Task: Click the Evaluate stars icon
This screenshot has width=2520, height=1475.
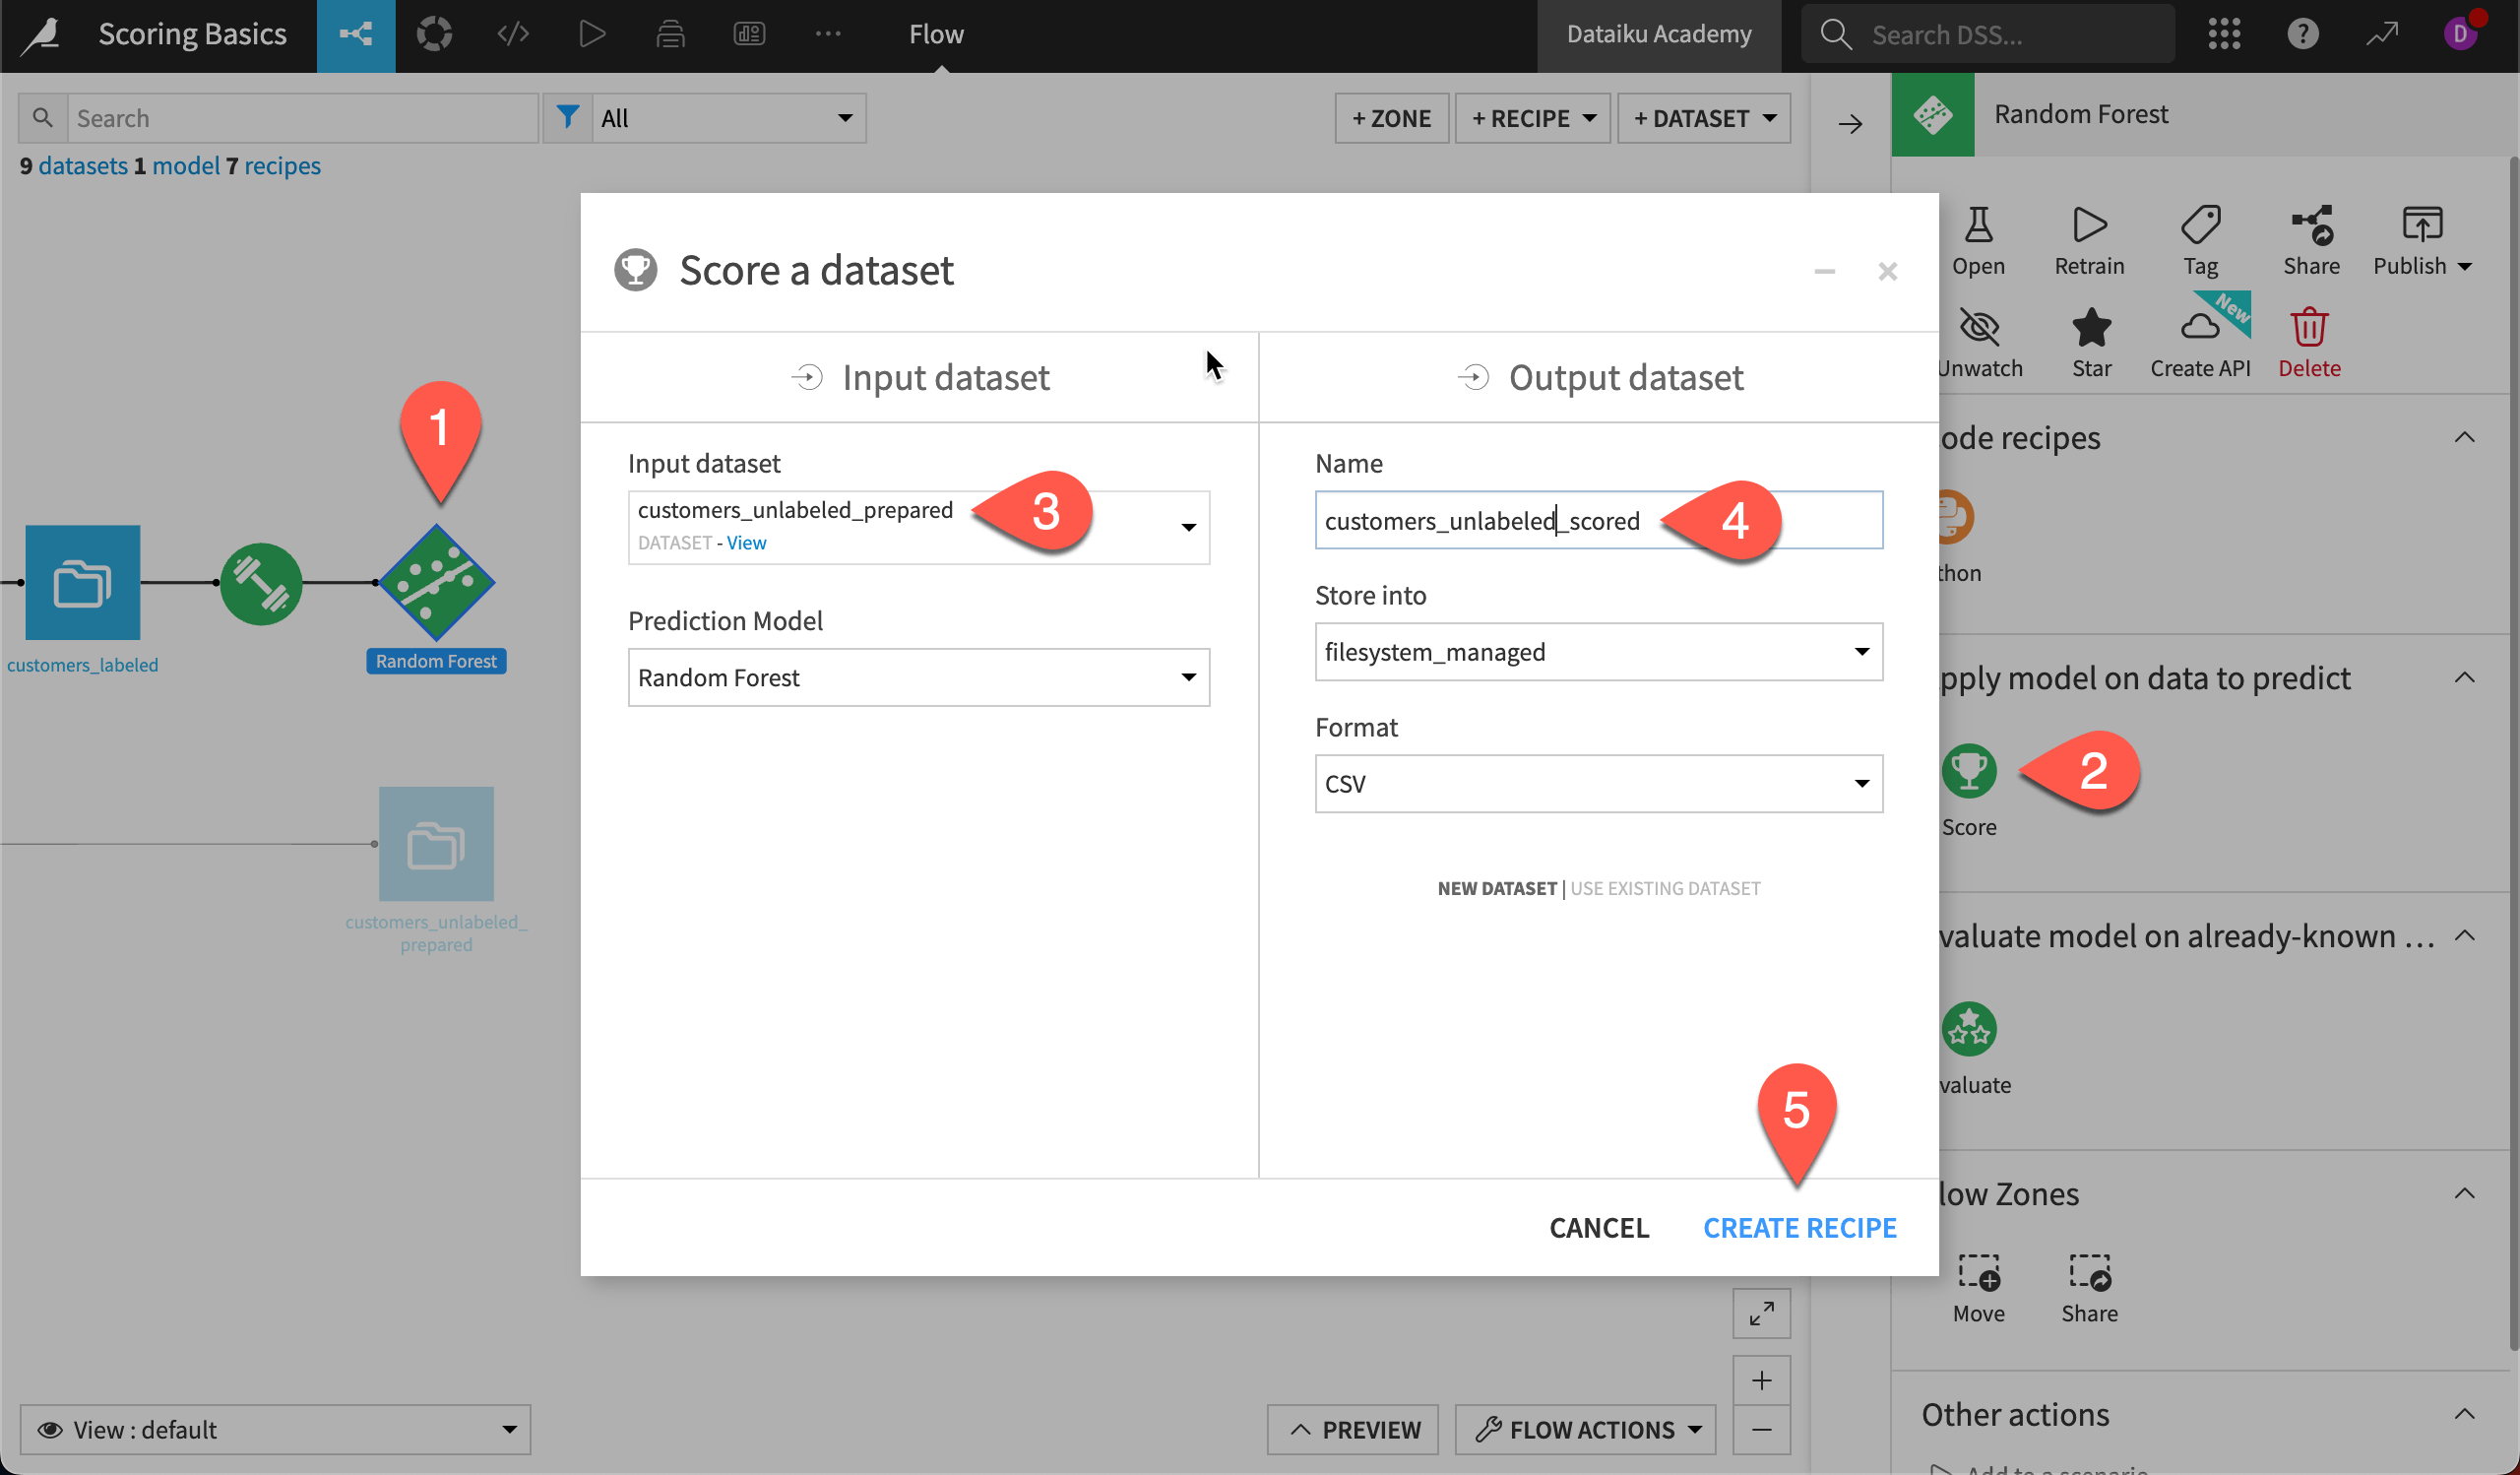Action: pos(1968,1029)
